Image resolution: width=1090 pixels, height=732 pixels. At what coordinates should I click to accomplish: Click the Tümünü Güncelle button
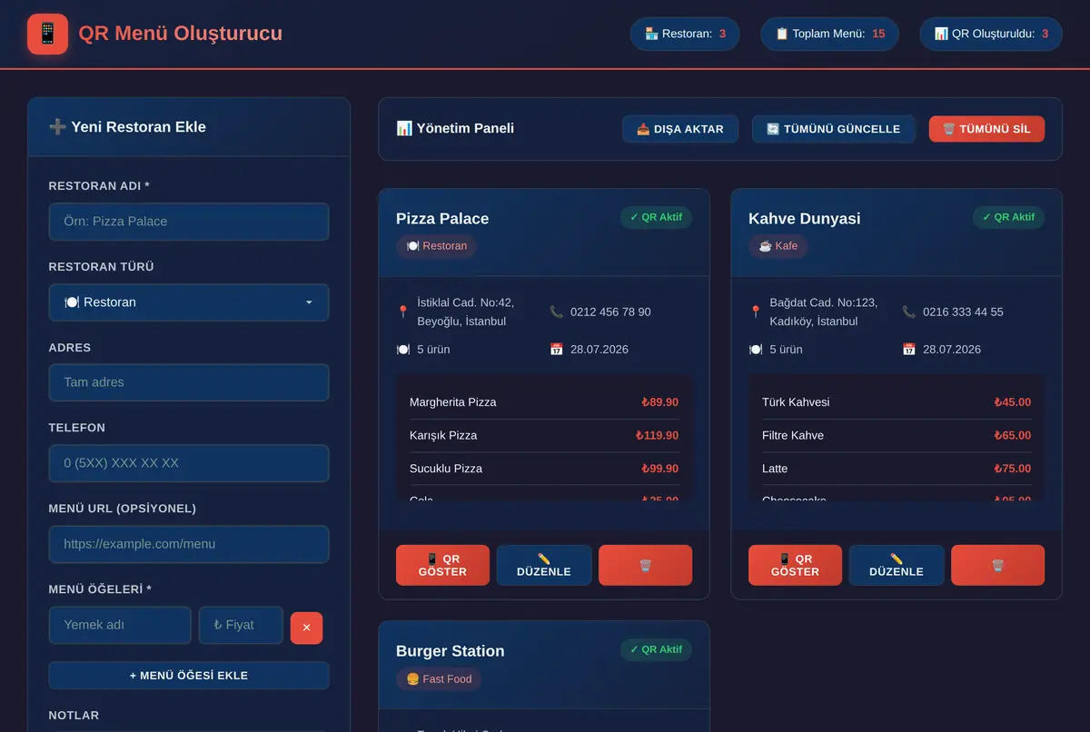pos(834,129)
